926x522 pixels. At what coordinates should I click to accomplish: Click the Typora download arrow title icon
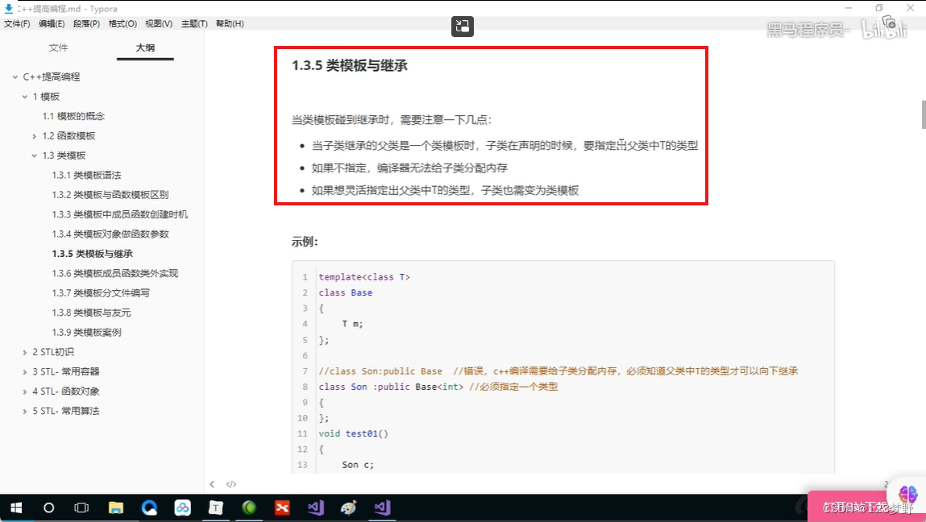pos(8,8)
